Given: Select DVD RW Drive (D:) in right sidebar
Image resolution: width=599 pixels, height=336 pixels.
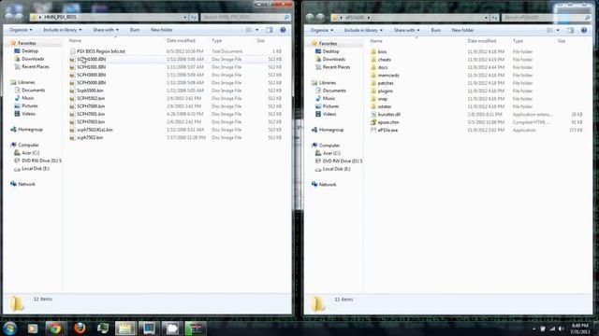Looking at the screenshot, I should click(x=343, y=161).
